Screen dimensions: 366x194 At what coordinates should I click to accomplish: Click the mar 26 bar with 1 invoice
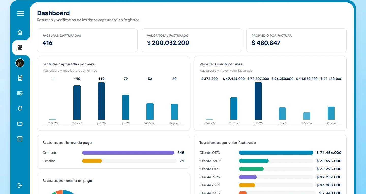click(53, 119)
